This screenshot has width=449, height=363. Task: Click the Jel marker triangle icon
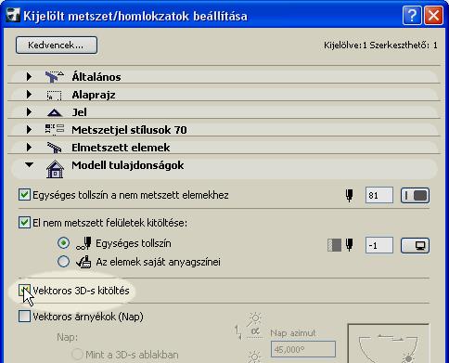pyautogui.click(x=55, y=112)
